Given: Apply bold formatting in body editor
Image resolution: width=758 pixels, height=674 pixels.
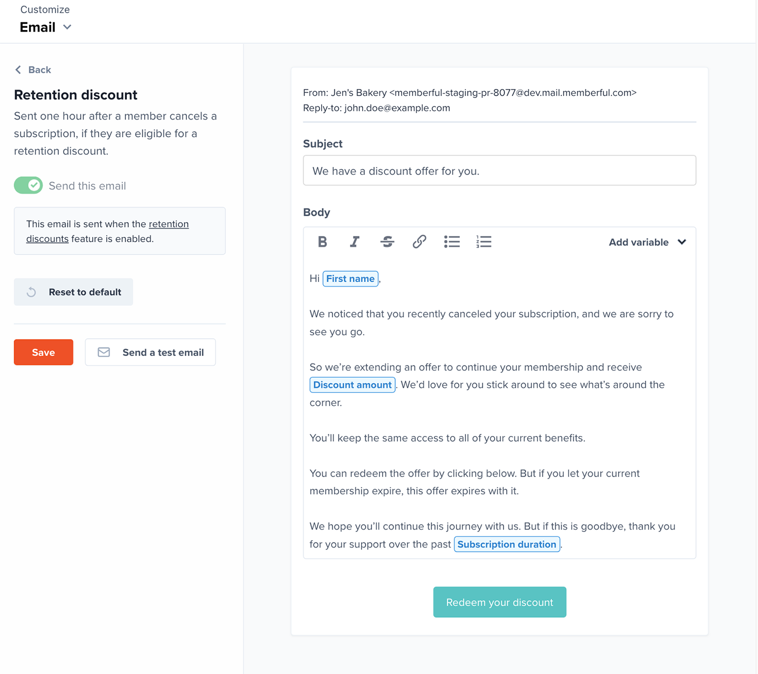Looking at the screenshot, I should [x=323, y=242].
